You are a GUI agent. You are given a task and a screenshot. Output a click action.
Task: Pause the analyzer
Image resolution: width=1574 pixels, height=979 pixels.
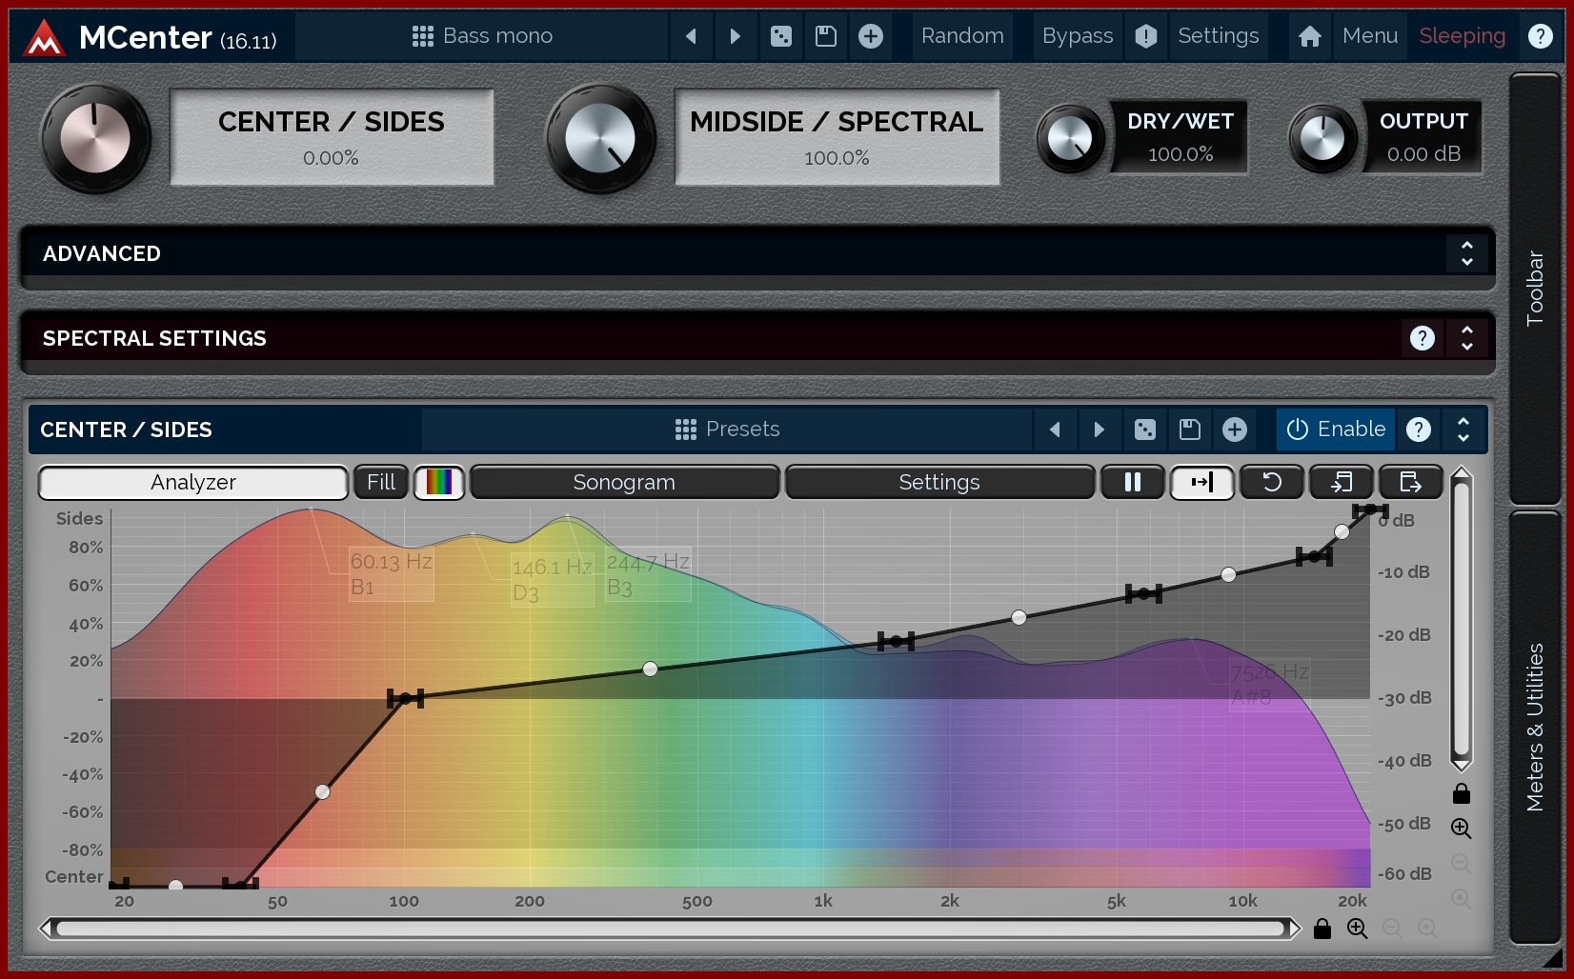pos(1133,482)
